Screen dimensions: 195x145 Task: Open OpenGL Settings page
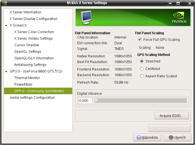coord(28,51)
